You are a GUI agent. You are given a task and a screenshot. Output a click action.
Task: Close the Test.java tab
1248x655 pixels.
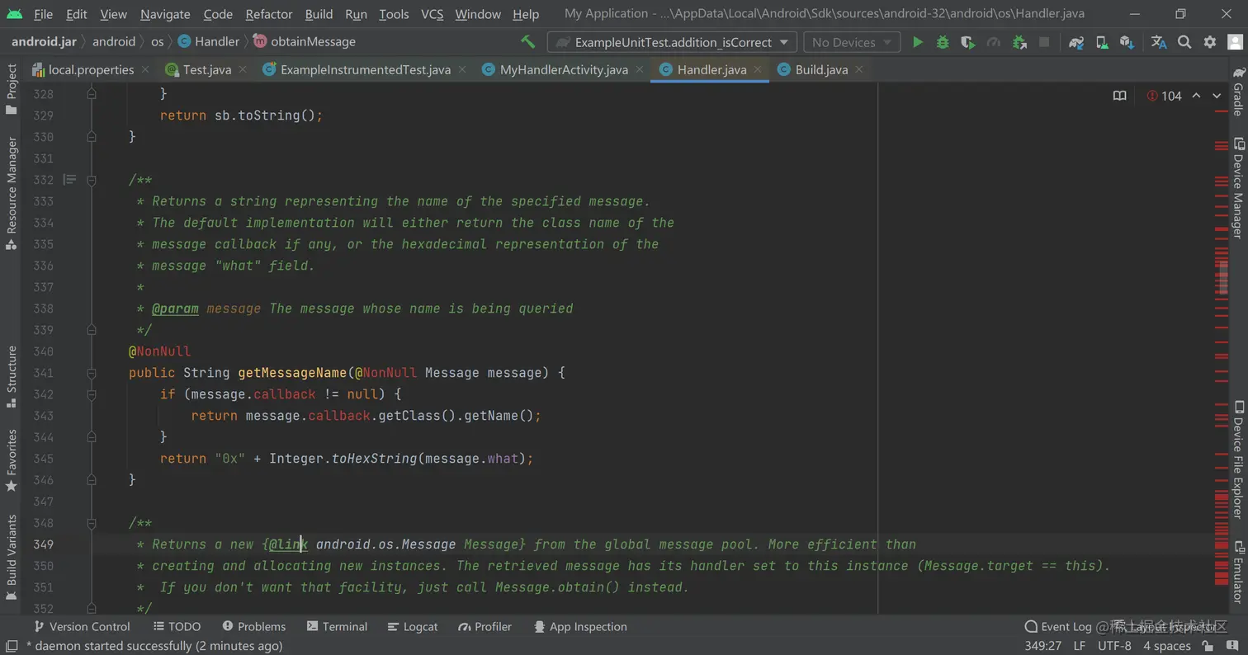243,70
